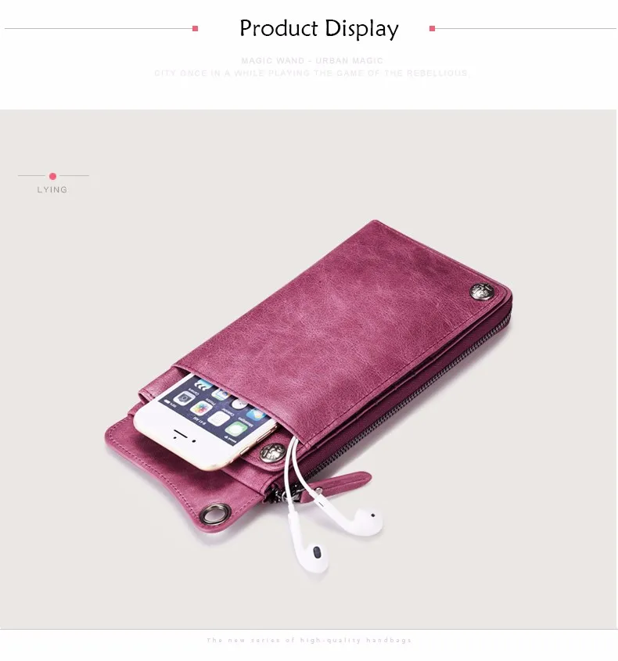
Task: Click the phone's earpiece speaker slot
Action: 181,433
